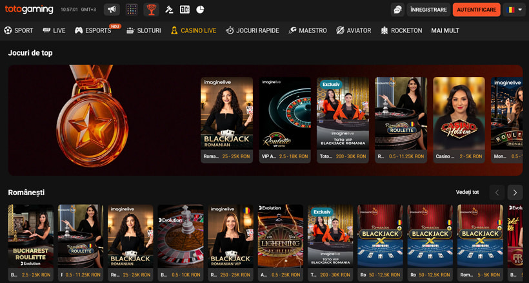This screenshot has width=529, height=283.
Task: Open the pie chart statistics icon
Action: 201,10
